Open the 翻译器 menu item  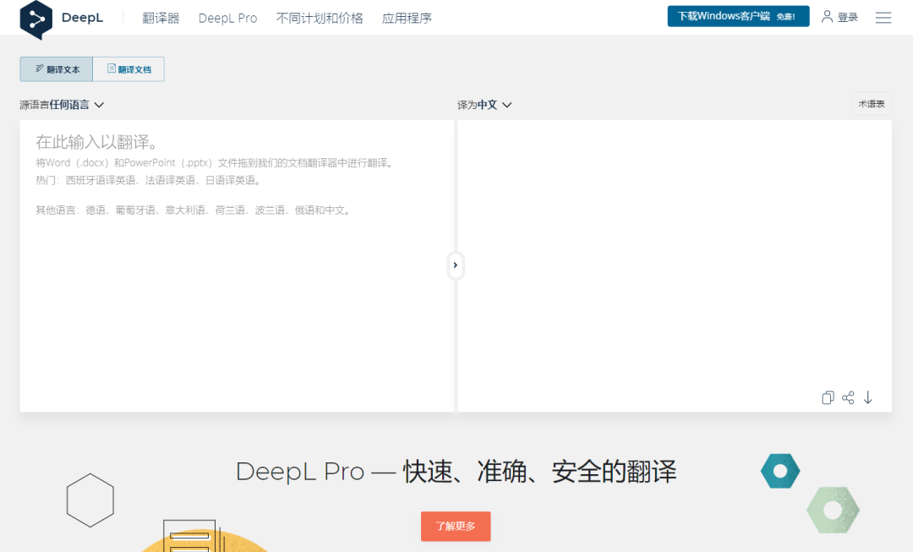click(161, 18)
